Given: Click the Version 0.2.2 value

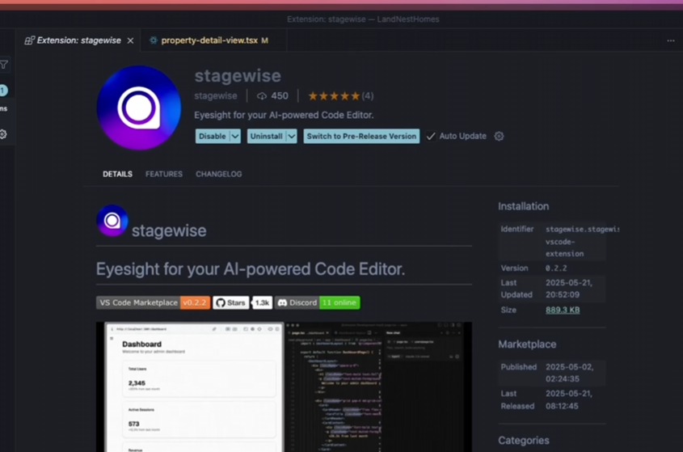Looking at the screenshot, I should point(556,268).
